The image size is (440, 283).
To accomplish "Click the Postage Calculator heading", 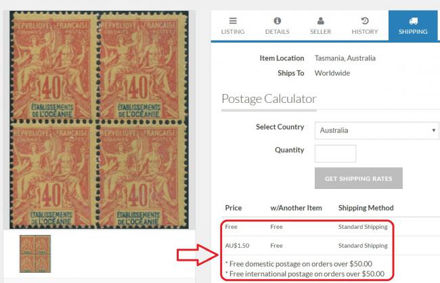I will coord(269,99).
